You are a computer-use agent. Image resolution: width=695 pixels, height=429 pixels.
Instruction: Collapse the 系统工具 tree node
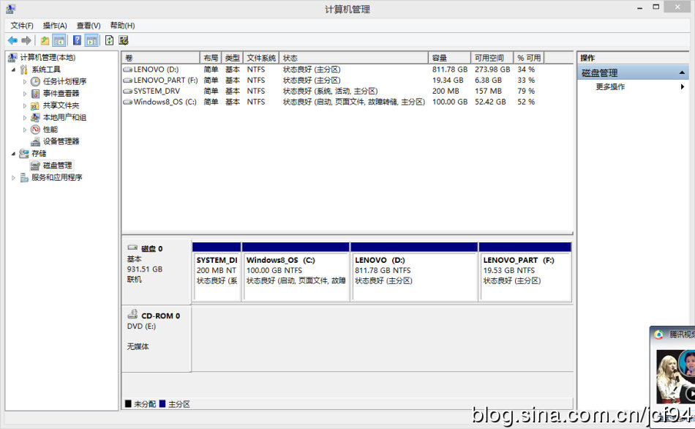13,70
